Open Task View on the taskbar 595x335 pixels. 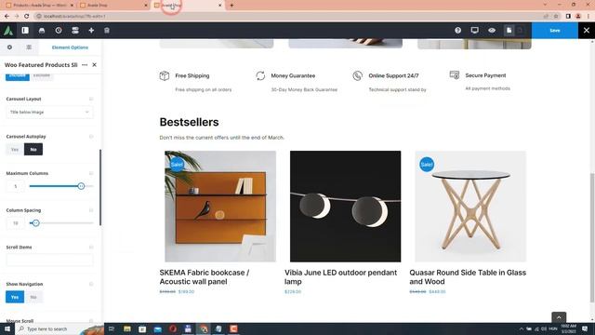point(112,328)
